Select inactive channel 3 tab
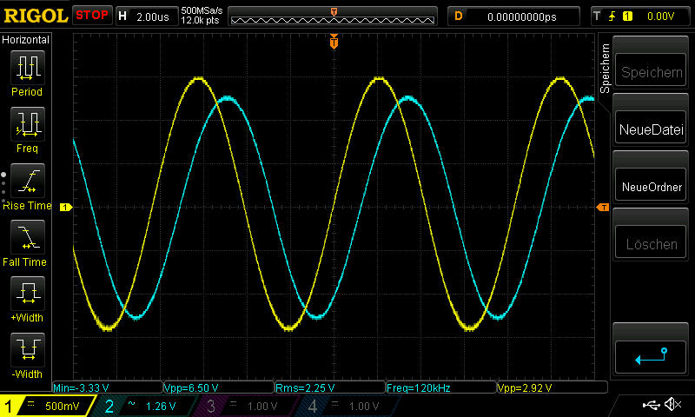 pos(244,406)
